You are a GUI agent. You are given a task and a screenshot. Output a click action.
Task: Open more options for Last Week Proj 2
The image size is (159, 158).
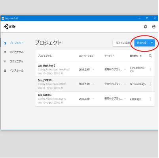click(x=150, y=69)
